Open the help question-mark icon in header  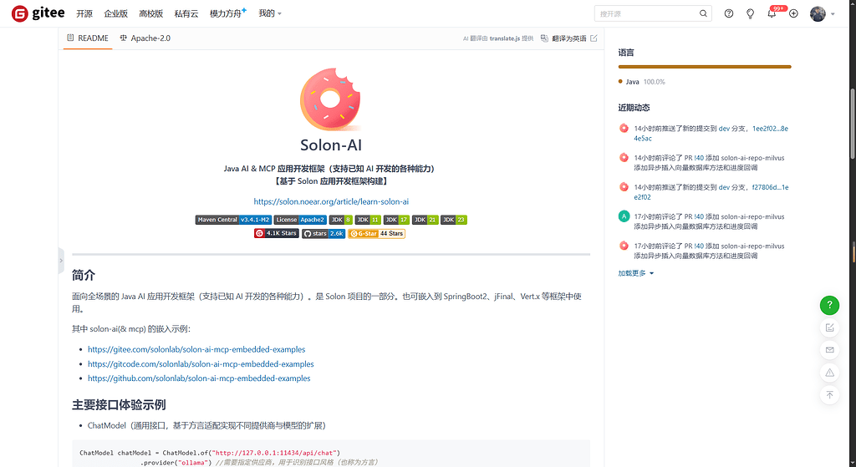pyautogui.click(x=729, y=13)
